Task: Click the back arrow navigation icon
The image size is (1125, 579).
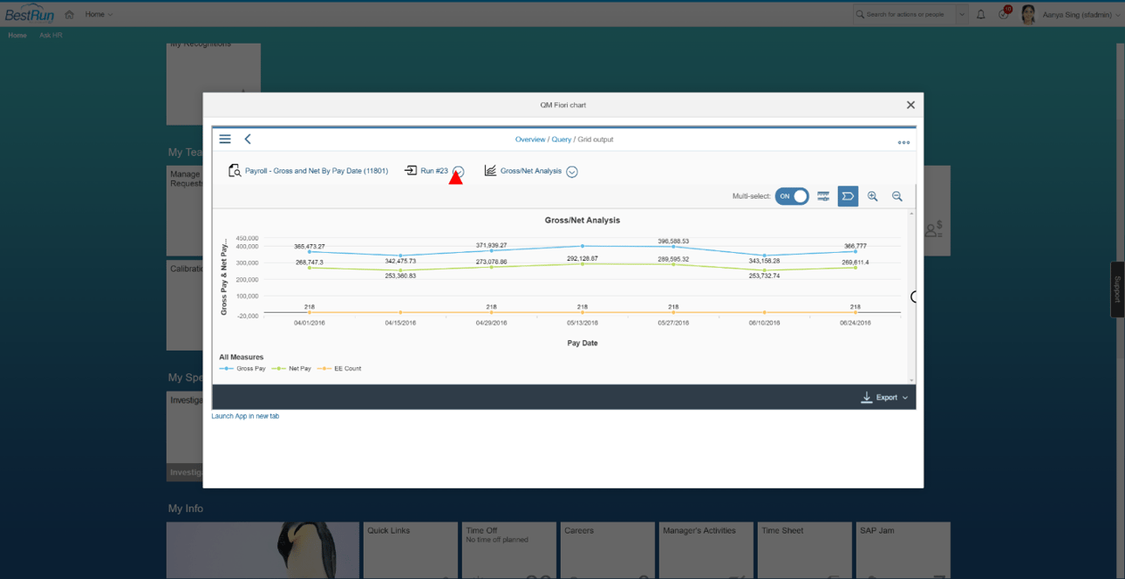Action: pyautogui.click(x=248, y=139)
